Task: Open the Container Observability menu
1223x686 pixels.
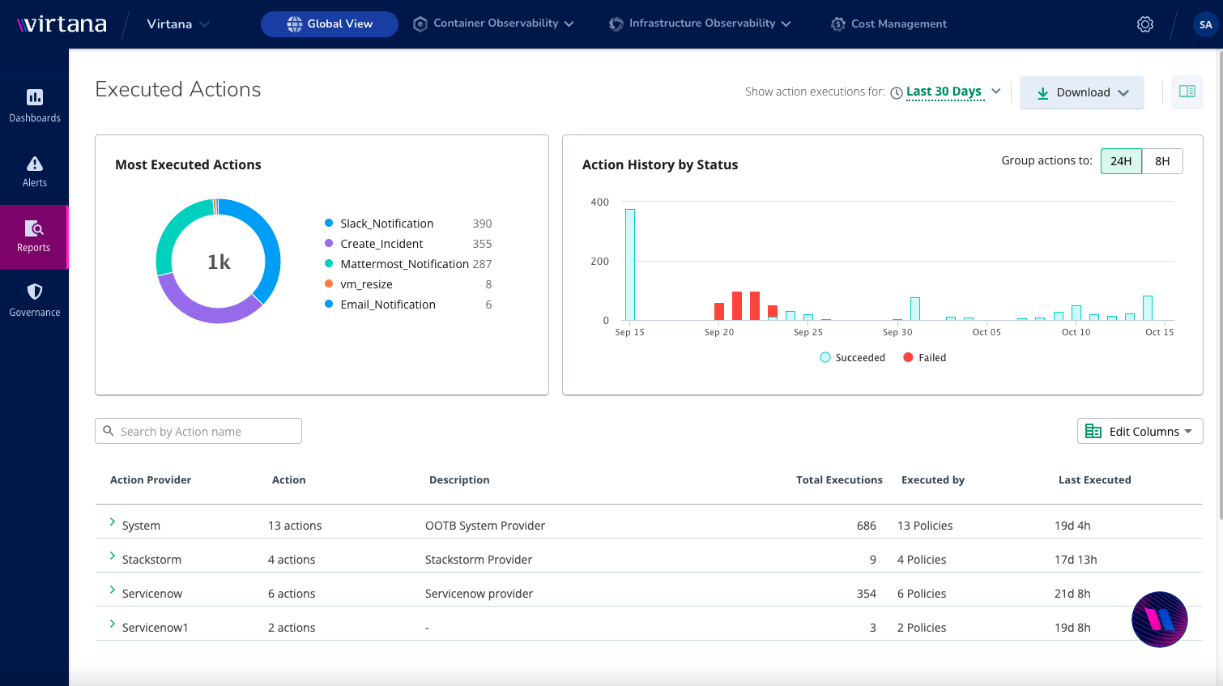Action: point(493,24)
